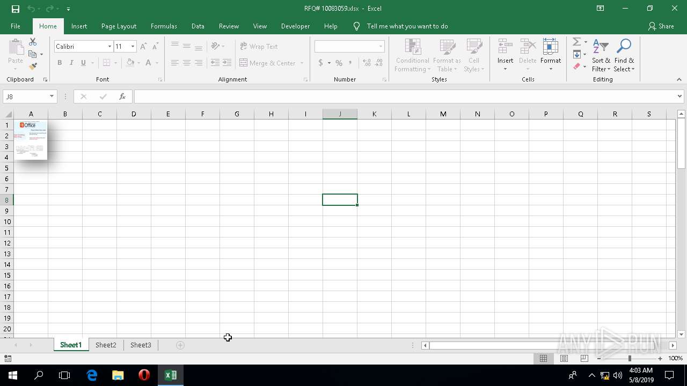Open Format cells menu

551,55
